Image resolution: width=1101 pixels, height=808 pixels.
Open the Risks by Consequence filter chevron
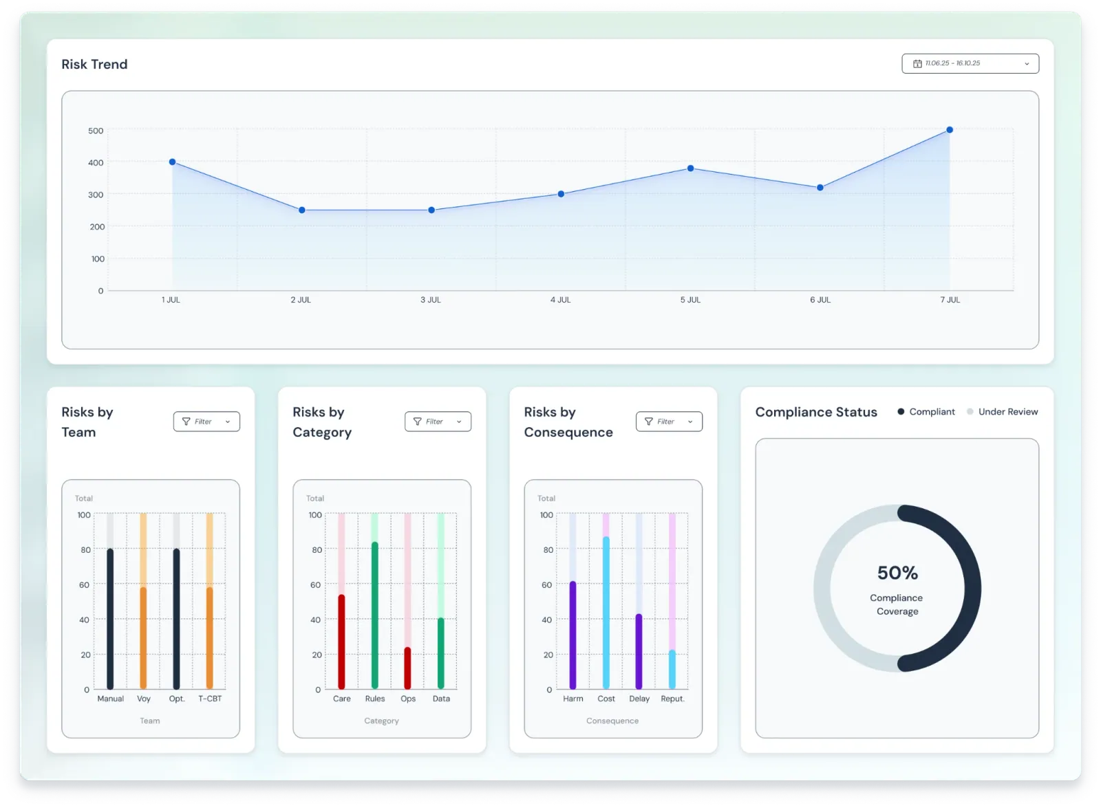690,422
